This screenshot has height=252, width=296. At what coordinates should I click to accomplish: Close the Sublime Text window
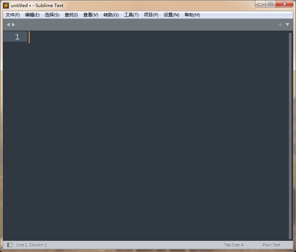(284, 4)
